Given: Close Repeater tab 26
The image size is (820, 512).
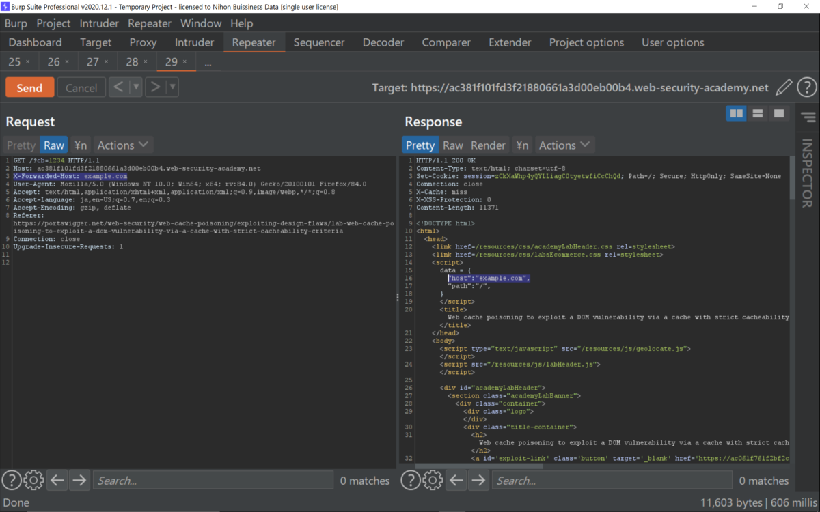Looking at the screenshot, I should click(x=67, y=62).
